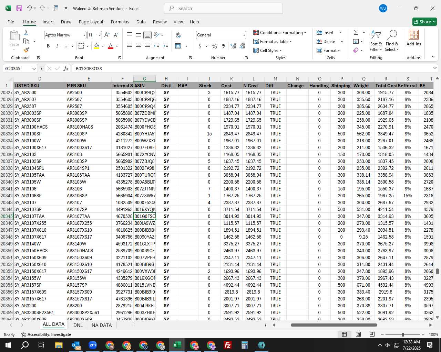The image size is (441, 352).
Task: Open Conditional Formatting menu
Action: [x=280, y=33]
